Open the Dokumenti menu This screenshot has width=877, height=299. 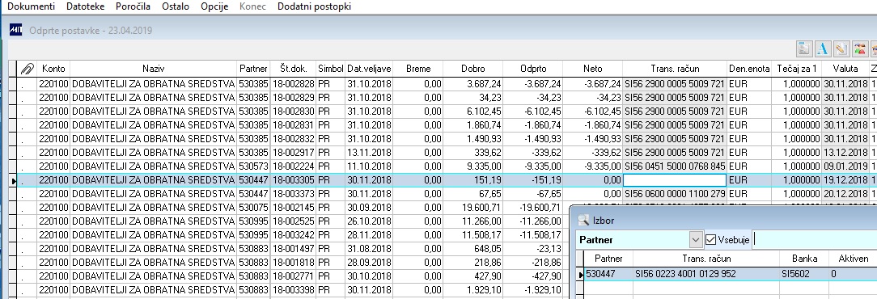point(31,6)
